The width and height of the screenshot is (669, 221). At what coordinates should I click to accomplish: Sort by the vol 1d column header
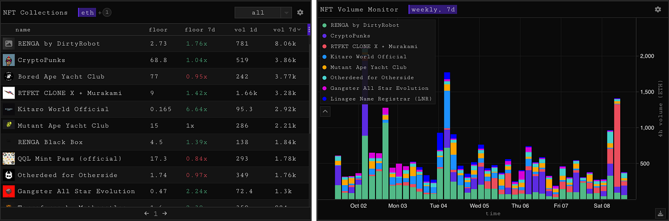246,30
